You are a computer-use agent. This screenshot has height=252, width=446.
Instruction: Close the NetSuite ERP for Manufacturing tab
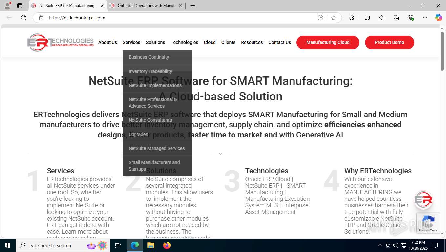(102, 6)
